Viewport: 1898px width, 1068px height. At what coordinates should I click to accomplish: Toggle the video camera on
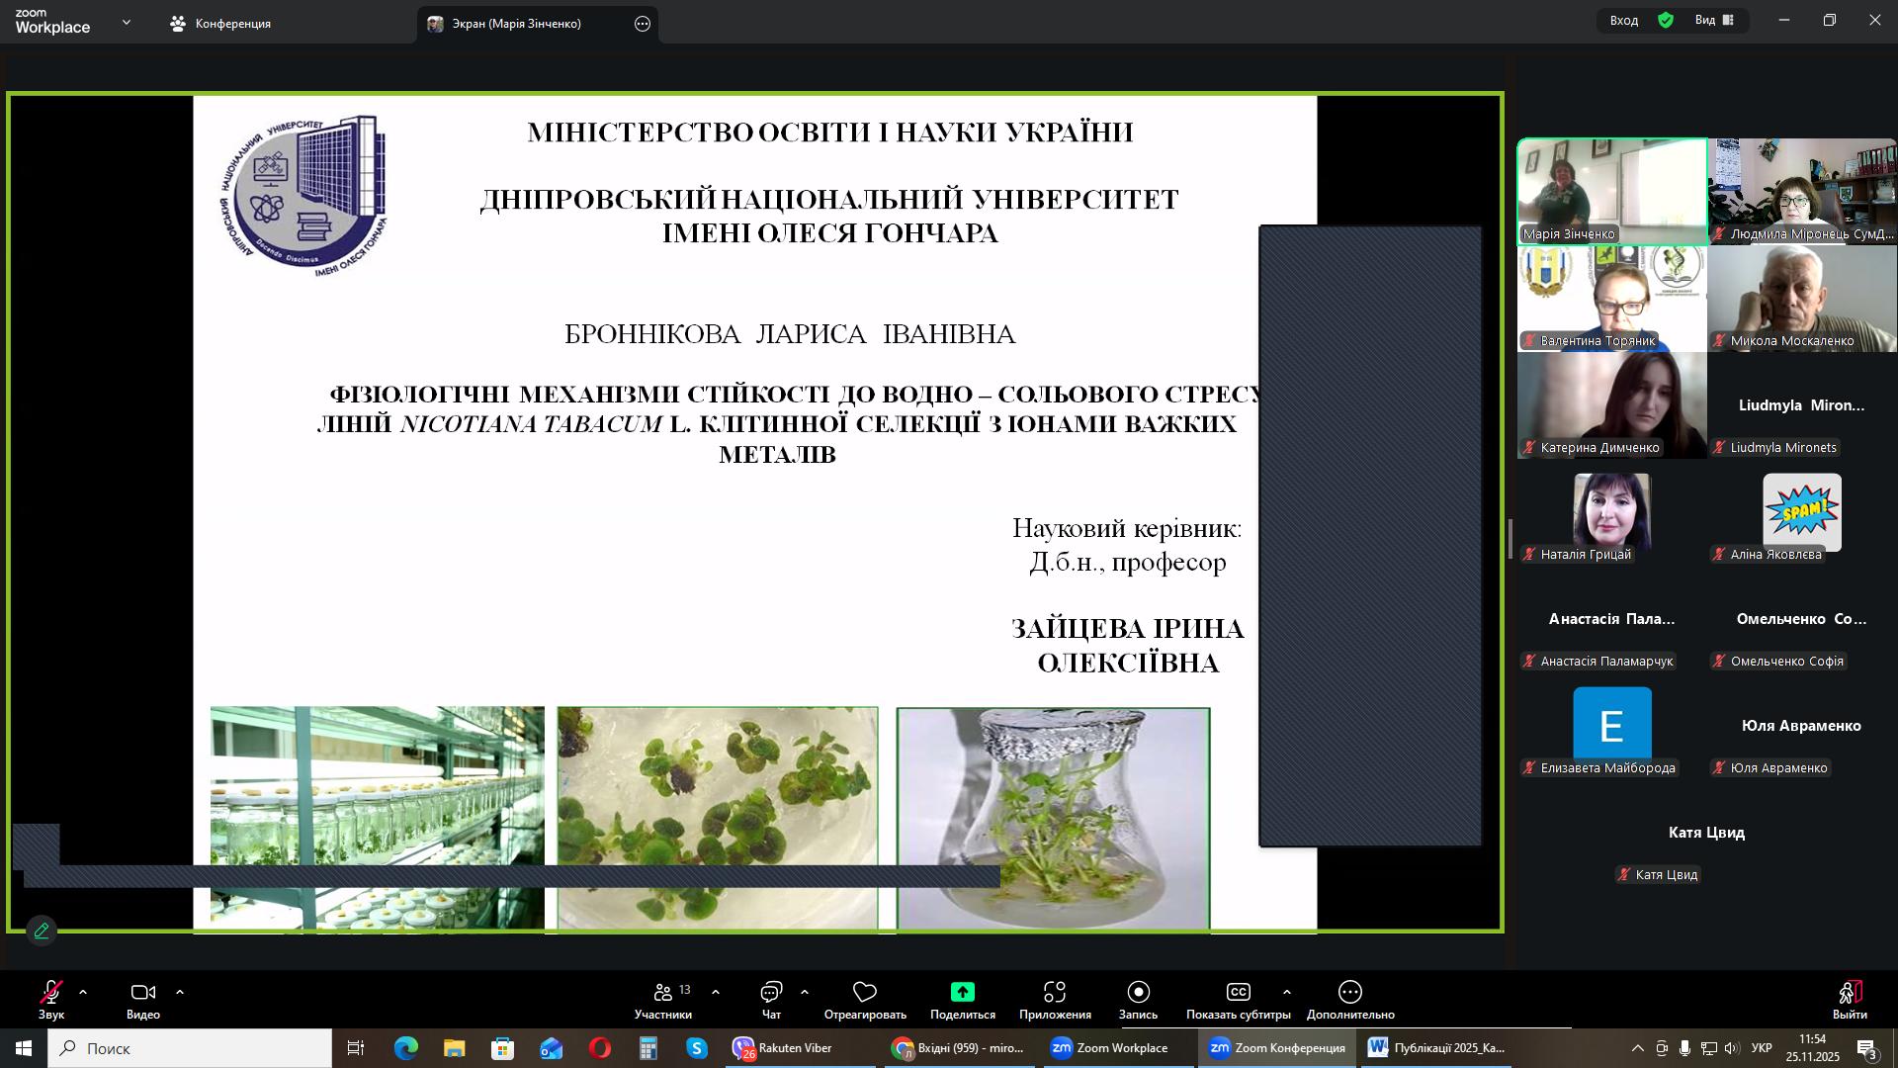pos(143,992)
